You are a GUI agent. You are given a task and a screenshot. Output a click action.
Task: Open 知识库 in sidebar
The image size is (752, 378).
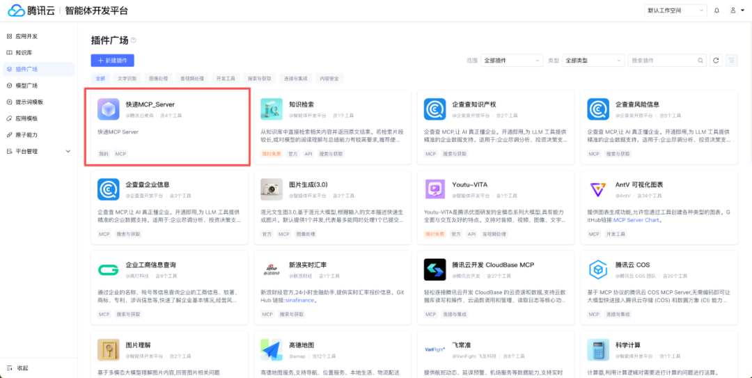click(x=39, y=52)
